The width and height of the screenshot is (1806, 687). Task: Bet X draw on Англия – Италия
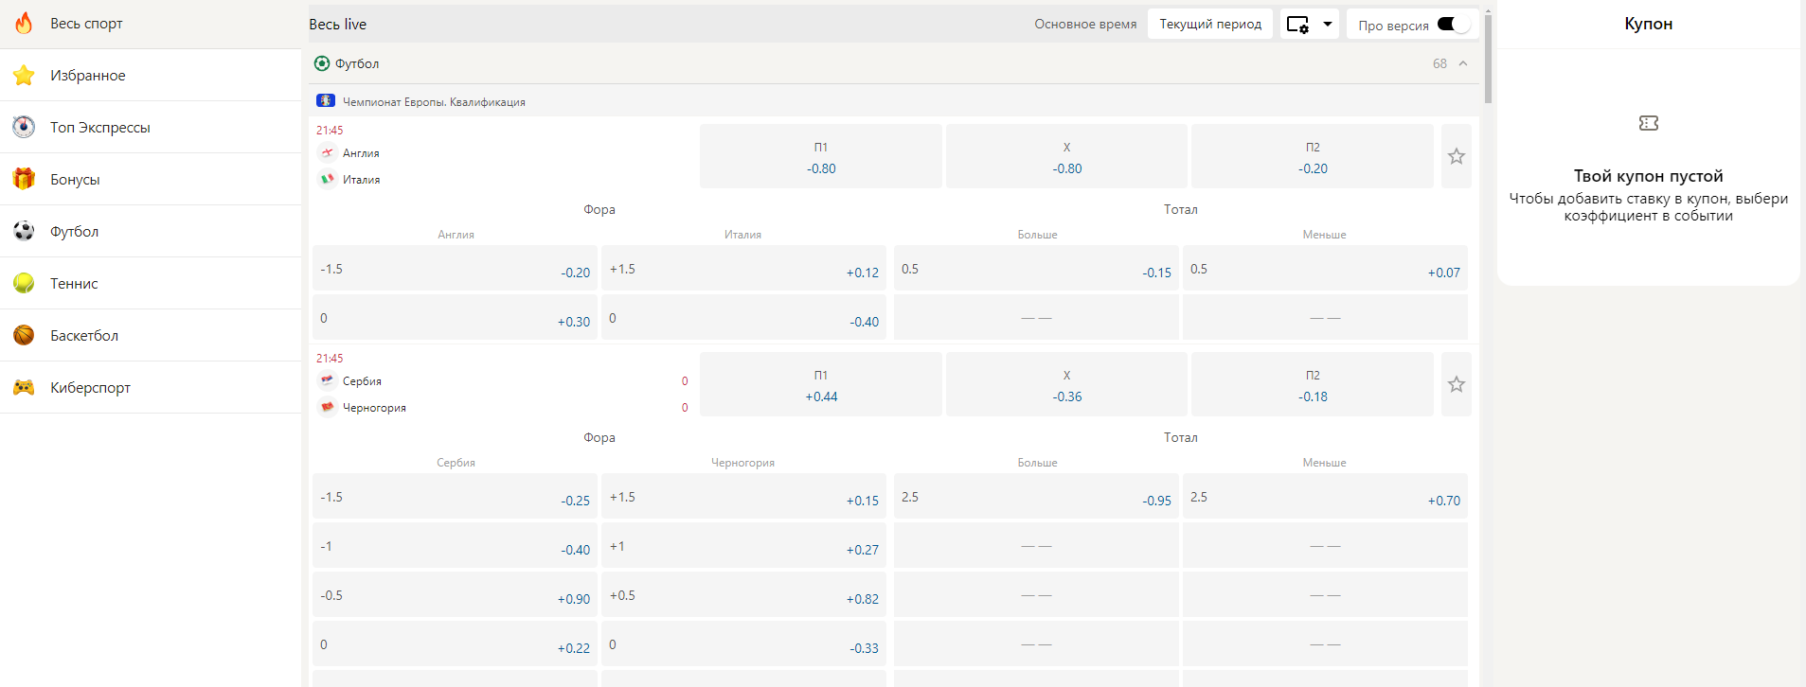tap(1066, 156)
